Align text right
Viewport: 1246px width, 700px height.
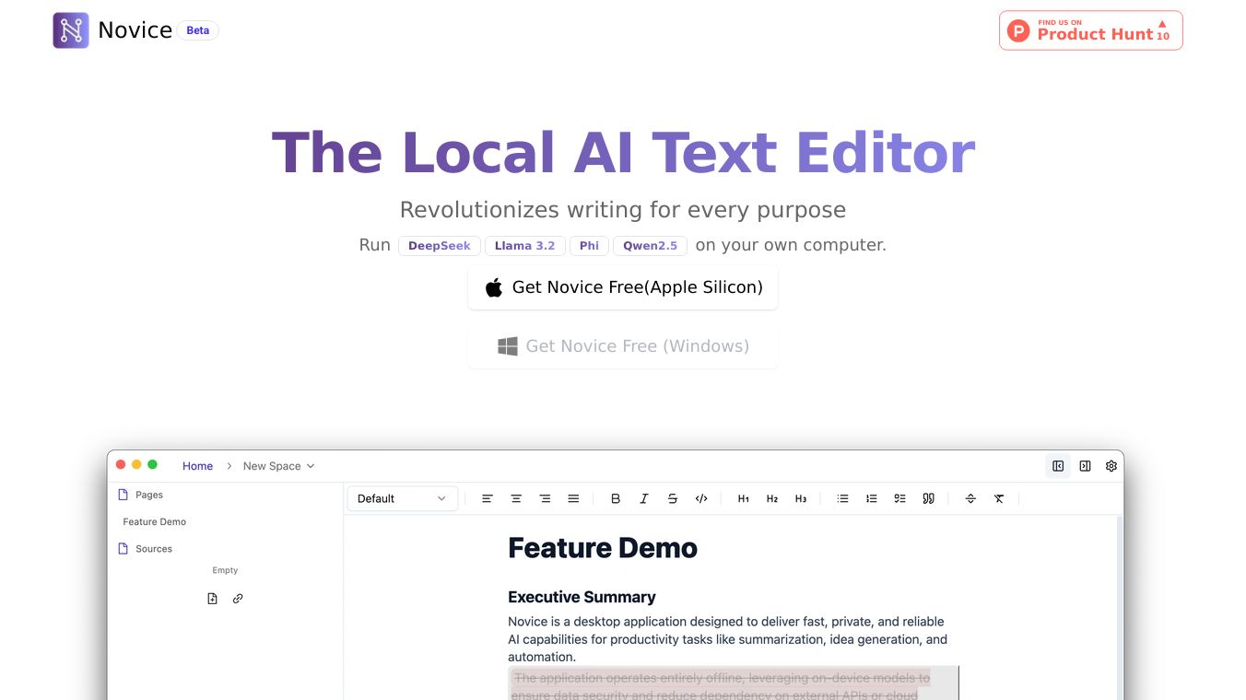tap(545, 498)
